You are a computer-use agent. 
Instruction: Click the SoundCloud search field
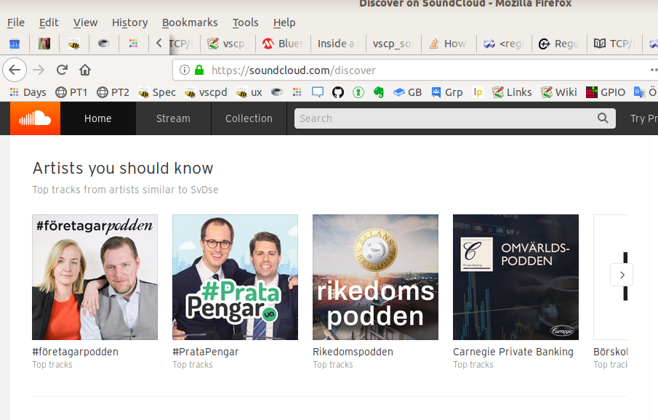(455, 118)
